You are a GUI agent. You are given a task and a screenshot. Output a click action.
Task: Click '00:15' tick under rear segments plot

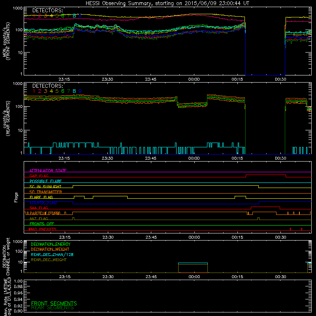pos(237,158)
